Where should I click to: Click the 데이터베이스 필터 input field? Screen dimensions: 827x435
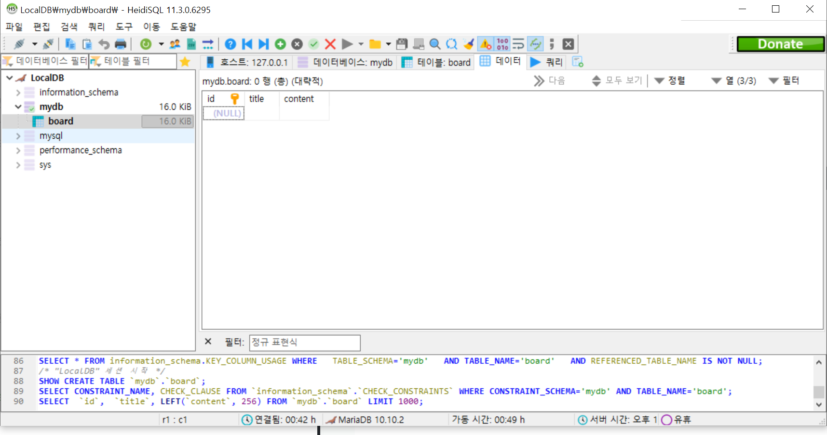click(45, 61)
